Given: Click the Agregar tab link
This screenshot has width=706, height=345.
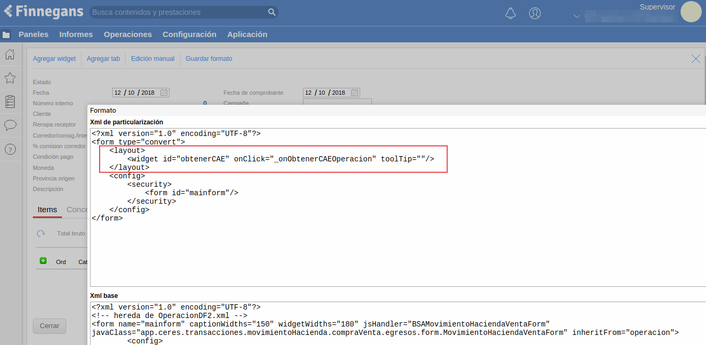Looking at the screenshot, I should 103,59.
